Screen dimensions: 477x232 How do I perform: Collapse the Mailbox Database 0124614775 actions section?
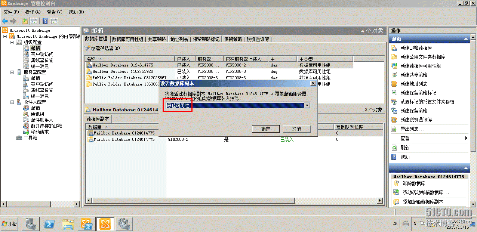[x=466, y=168]
